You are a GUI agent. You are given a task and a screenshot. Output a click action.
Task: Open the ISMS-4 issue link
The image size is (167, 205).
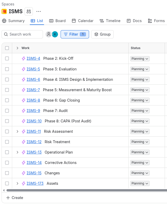[33, 58]
